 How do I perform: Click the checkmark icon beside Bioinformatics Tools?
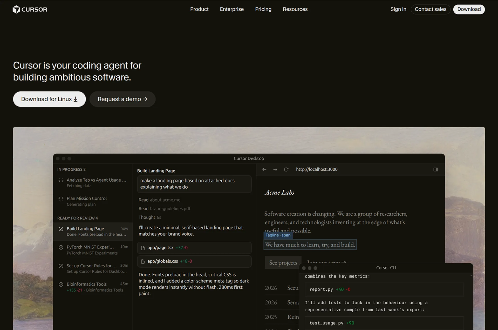coord(61,285)
